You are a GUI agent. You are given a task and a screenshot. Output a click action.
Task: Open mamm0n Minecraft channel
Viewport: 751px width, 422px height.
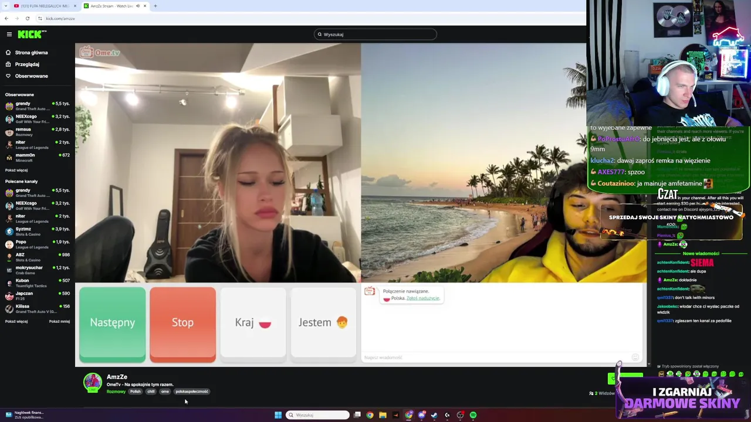point(36,158)
